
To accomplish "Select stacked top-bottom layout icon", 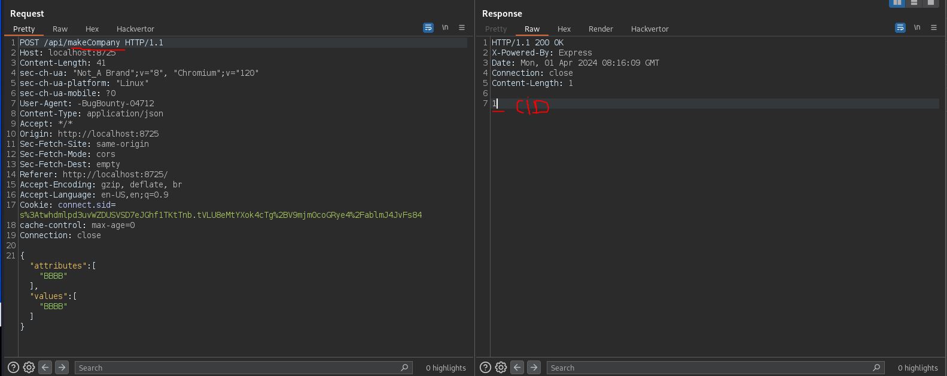I will pyautogui.click(x=914, y=3).
